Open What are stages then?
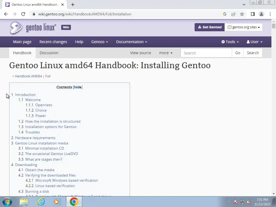Image resolution: width=276 pixels, height=207 pixels. click(x=43, y=159)
